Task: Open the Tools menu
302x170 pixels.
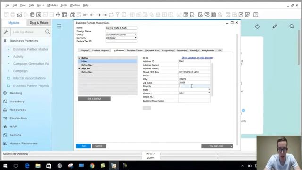Action: (64, 5)
